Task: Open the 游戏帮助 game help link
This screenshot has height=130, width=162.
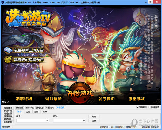Action: (53, 99)
